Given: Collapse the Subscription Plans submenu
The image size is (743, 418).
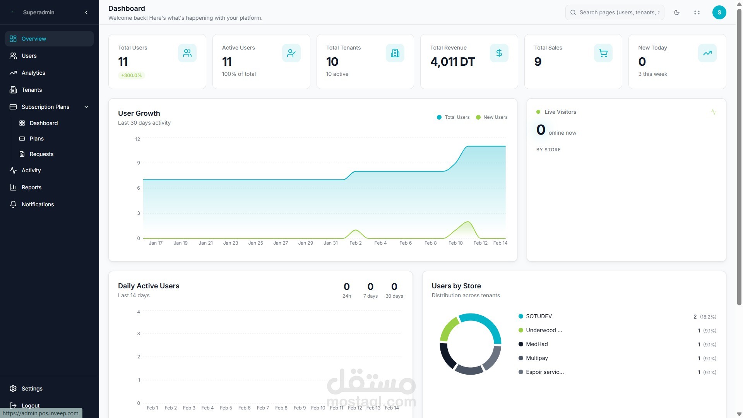Looking at the screenshot, I should pyautogui.click(x=86, y=107).
